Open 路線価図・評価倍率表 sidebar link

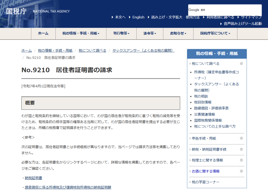pyautogui.click(x=211, y=108)
